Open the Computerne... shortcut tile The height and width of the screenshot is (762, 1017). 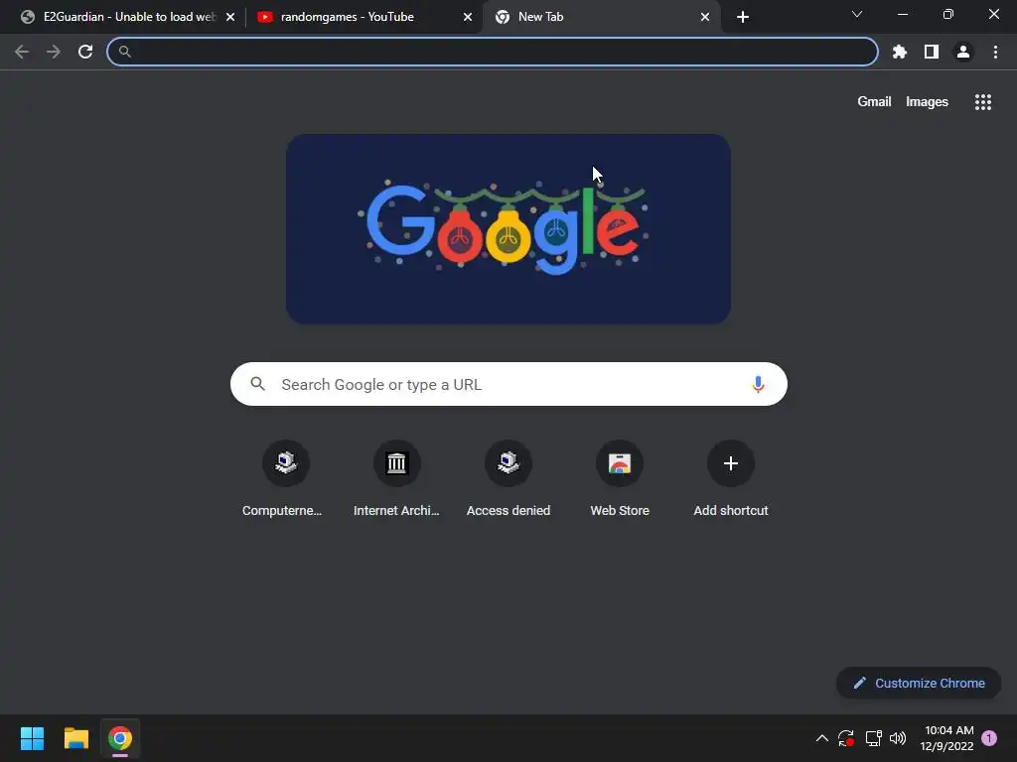pos(285,479)
